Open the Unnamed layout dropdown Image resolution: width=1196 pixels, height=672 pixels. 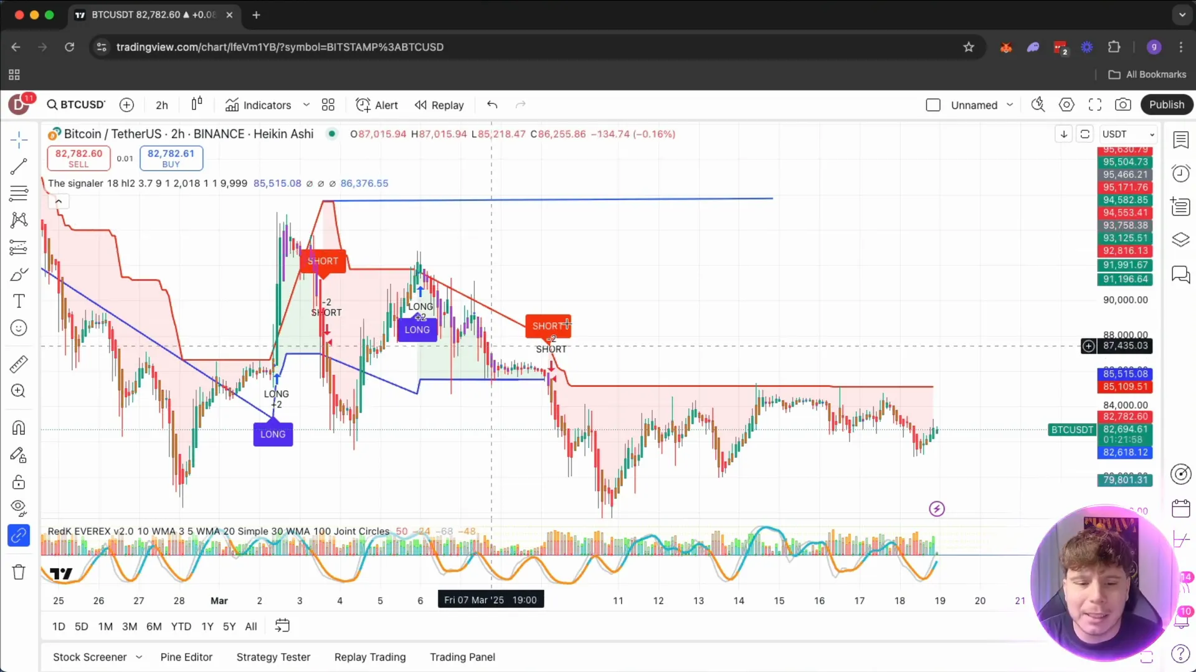[982, 105]
